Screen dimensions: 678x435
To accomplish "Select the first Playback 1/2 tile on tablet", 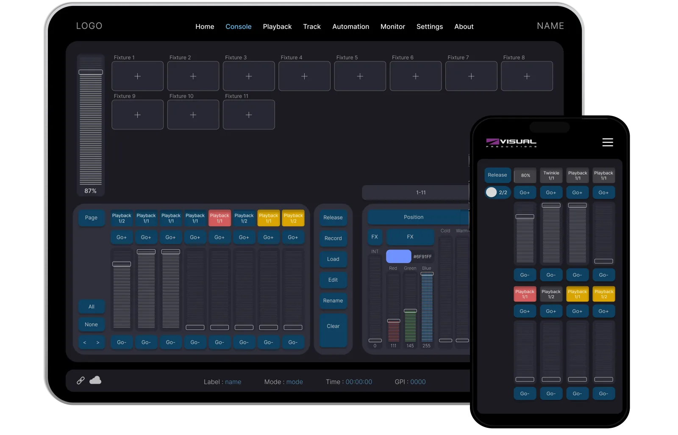I will [x=122, y=218].
